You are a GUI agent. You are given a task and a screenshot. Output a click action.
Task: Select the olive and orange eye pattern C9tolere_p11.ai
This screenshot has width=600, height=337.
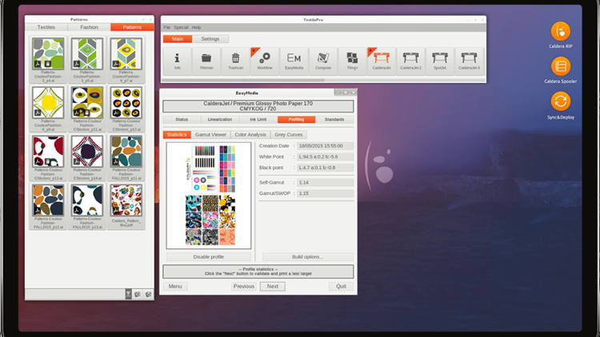(x=87, y=102)
